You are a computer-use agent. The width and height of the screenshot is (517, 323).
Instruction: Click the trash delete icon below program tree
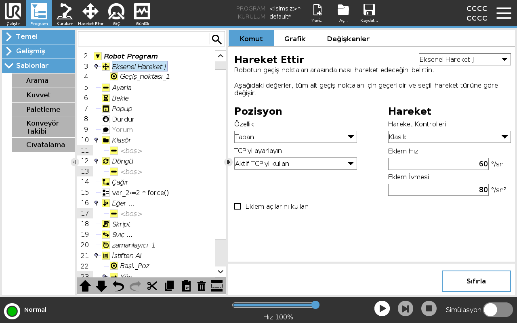coord(202,286)
